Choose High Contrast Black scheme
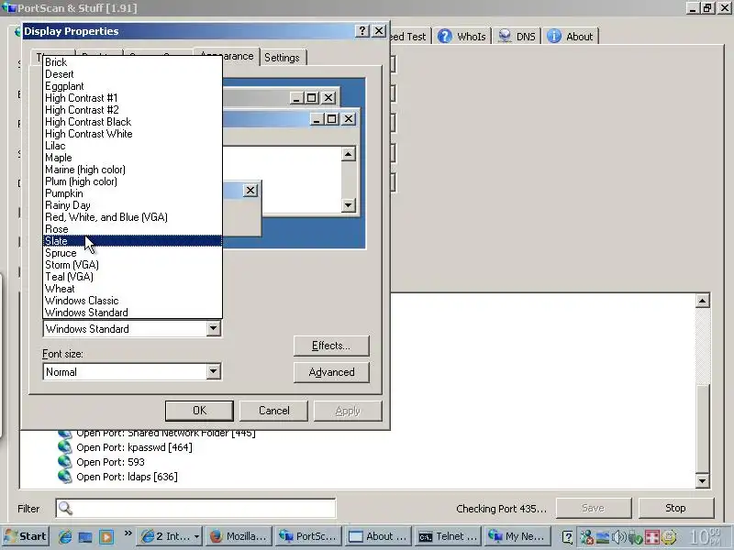The width and height of the screenshot is (734, 550). tap(132, 122)
